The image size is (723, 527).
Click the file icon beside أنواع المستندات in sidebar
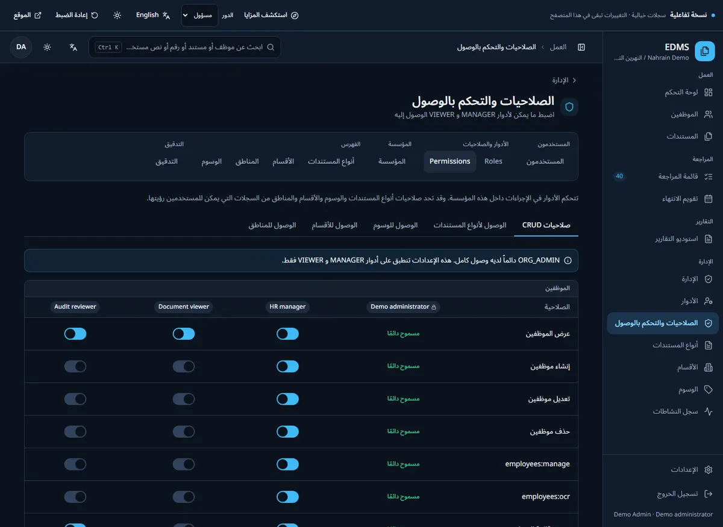click(709, 345)
